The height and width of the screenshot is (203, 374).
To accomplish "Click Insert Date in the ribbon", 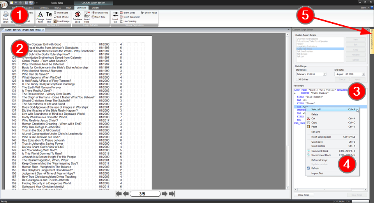I will [61, 12].
